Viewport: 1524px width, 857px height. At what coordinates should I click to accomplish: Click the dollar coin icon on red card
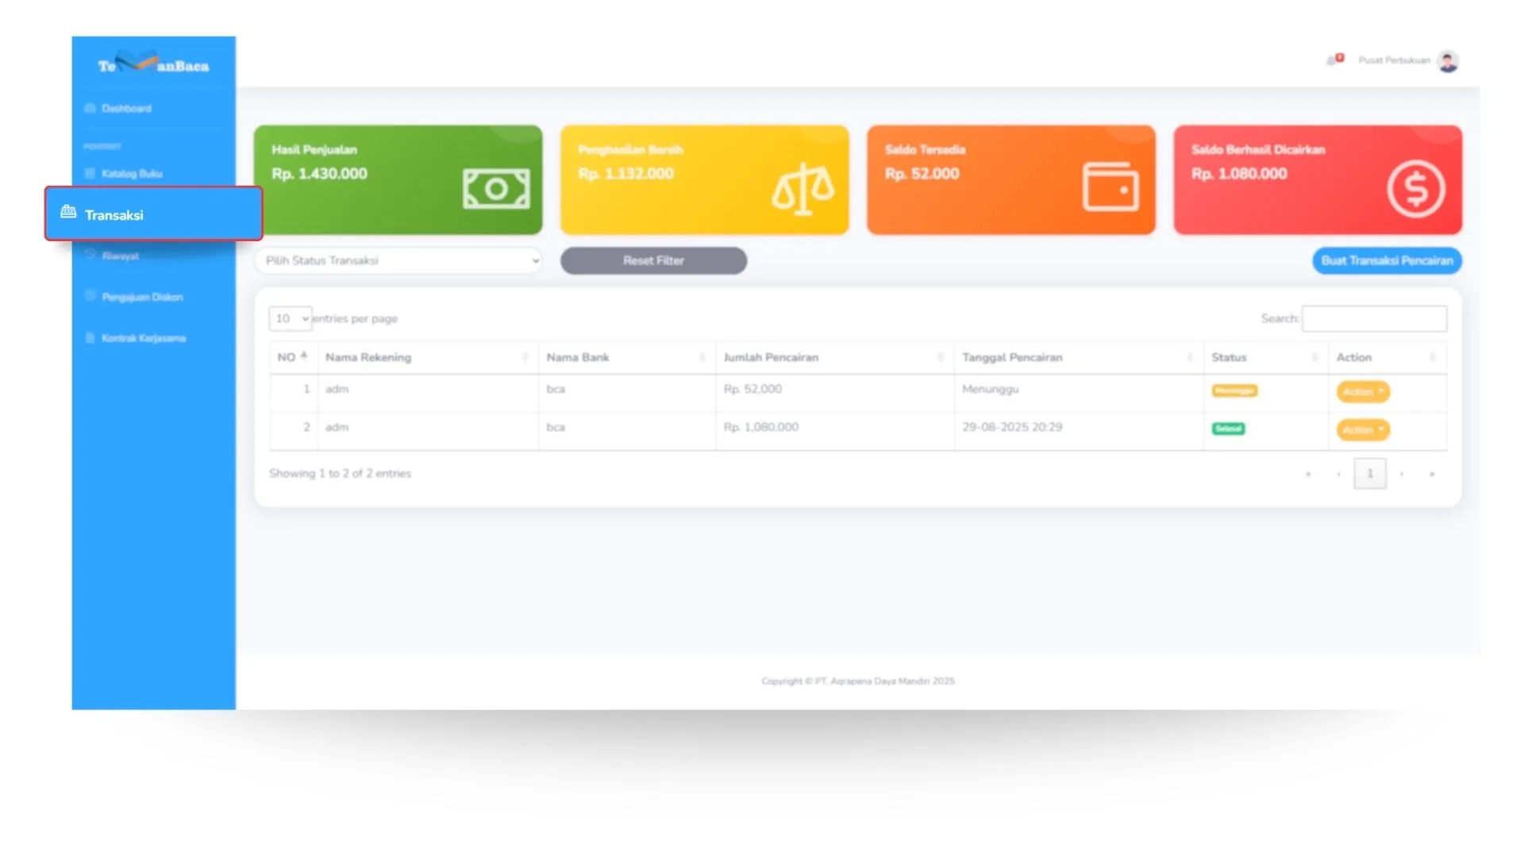point(1416,189)
